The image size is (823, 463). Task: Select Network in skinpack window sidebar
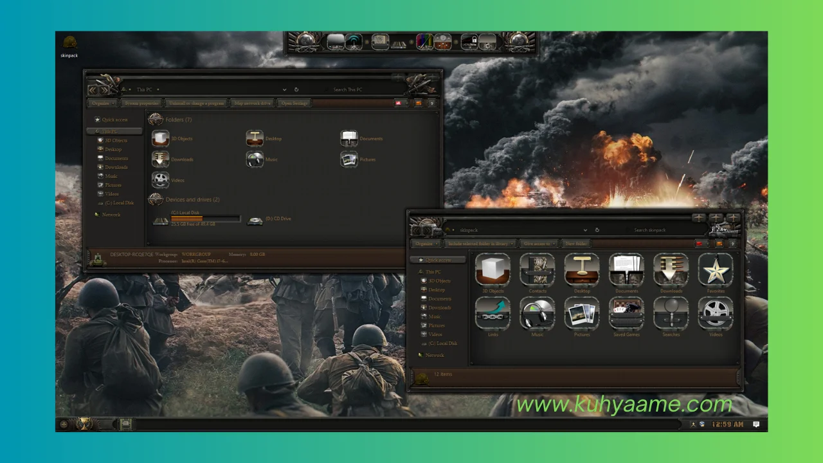[x=431, y=355]
